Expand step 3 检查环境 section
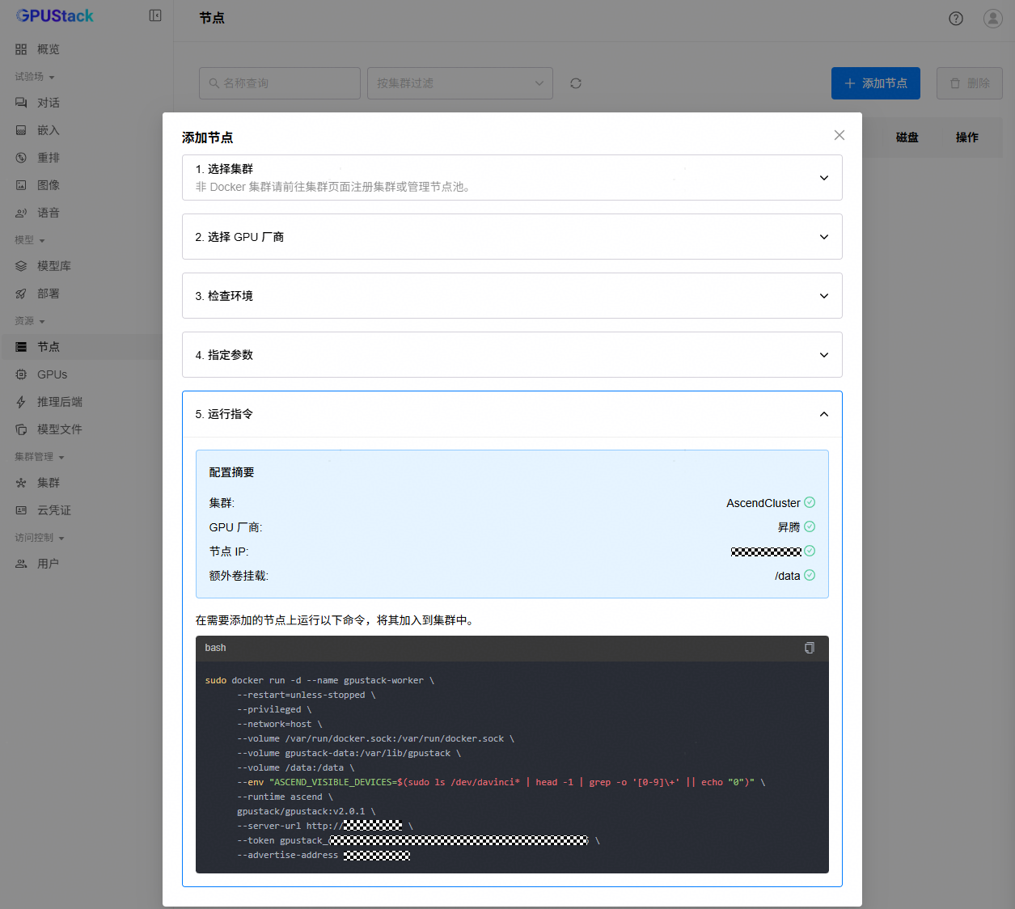 [823, 296]
